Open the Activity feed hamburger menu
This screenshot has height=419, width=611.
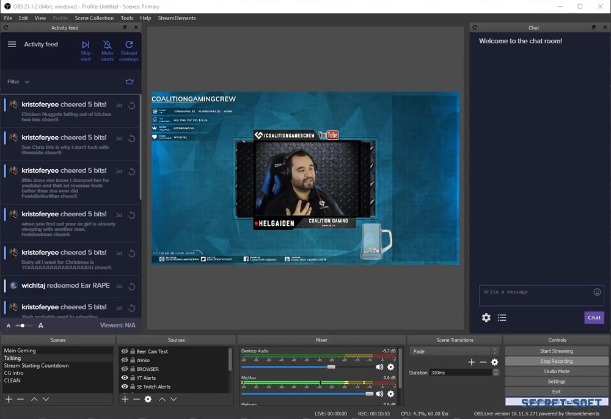tap(12, 45)
